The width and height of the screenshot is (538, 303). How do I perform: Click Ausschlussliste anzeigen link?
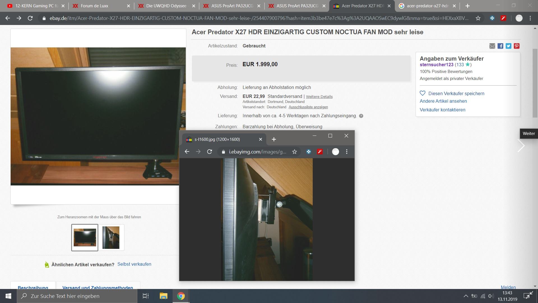click(x=308, y=107)
